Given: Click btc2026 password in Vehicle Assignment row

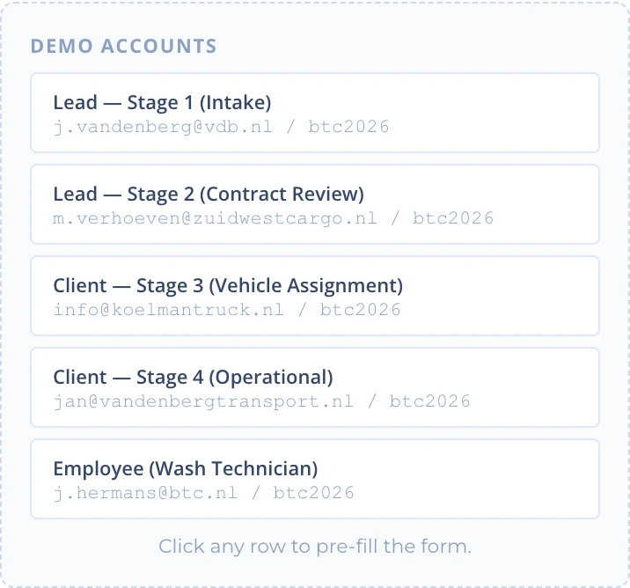Looking at the screenshot, I should [x=361, y=310].
